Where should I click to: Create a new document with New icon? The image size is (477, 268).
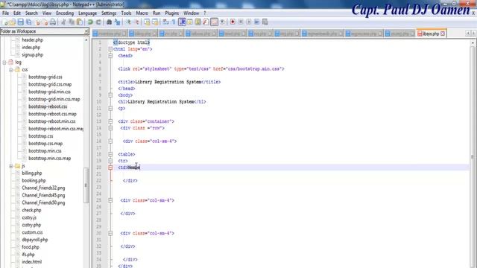5,22
